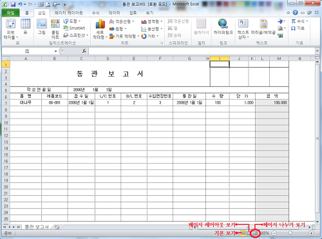
Task: Switch to Page Layout view button
Action: pos(249,233)
